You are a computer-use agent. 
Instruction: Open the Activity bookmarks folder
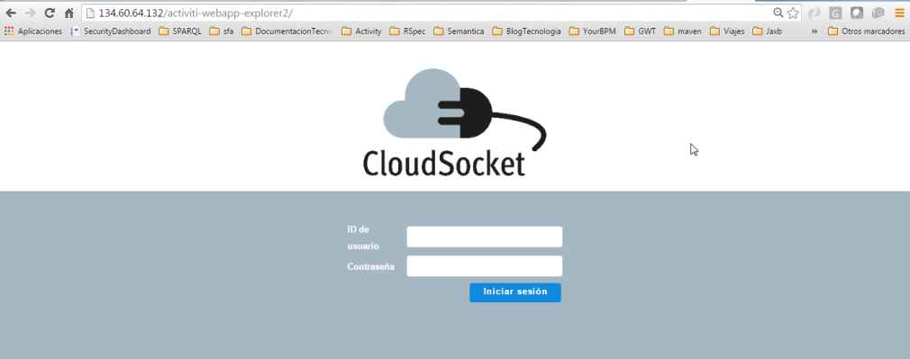click(x=362, y=31)
